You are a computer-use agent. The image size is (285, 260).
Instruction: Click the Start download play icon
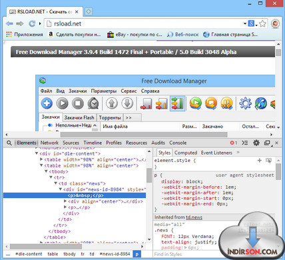coord(62,103)
